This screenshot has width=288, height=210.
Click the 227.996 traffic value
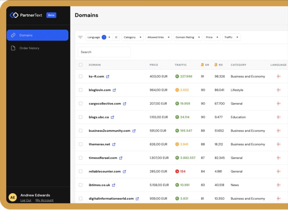click(x=186, y=76)
